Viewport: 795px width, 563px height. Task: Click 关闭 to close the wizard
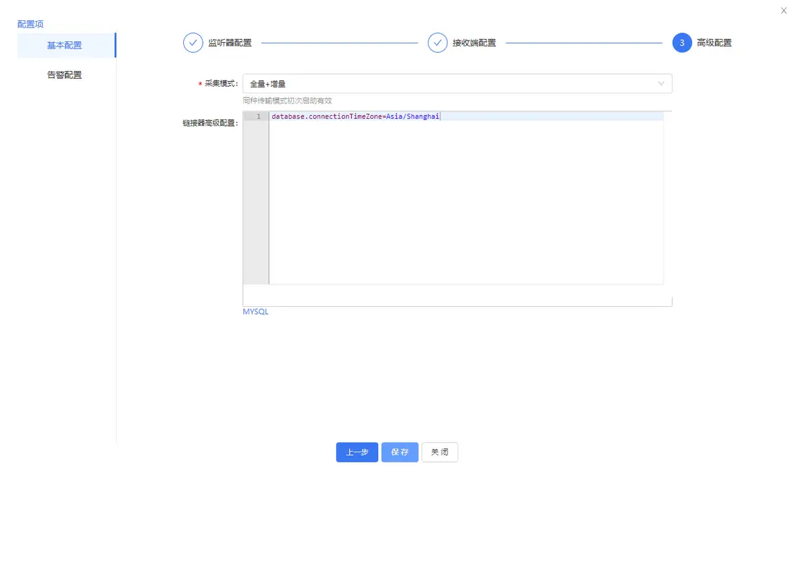(439, 452)
